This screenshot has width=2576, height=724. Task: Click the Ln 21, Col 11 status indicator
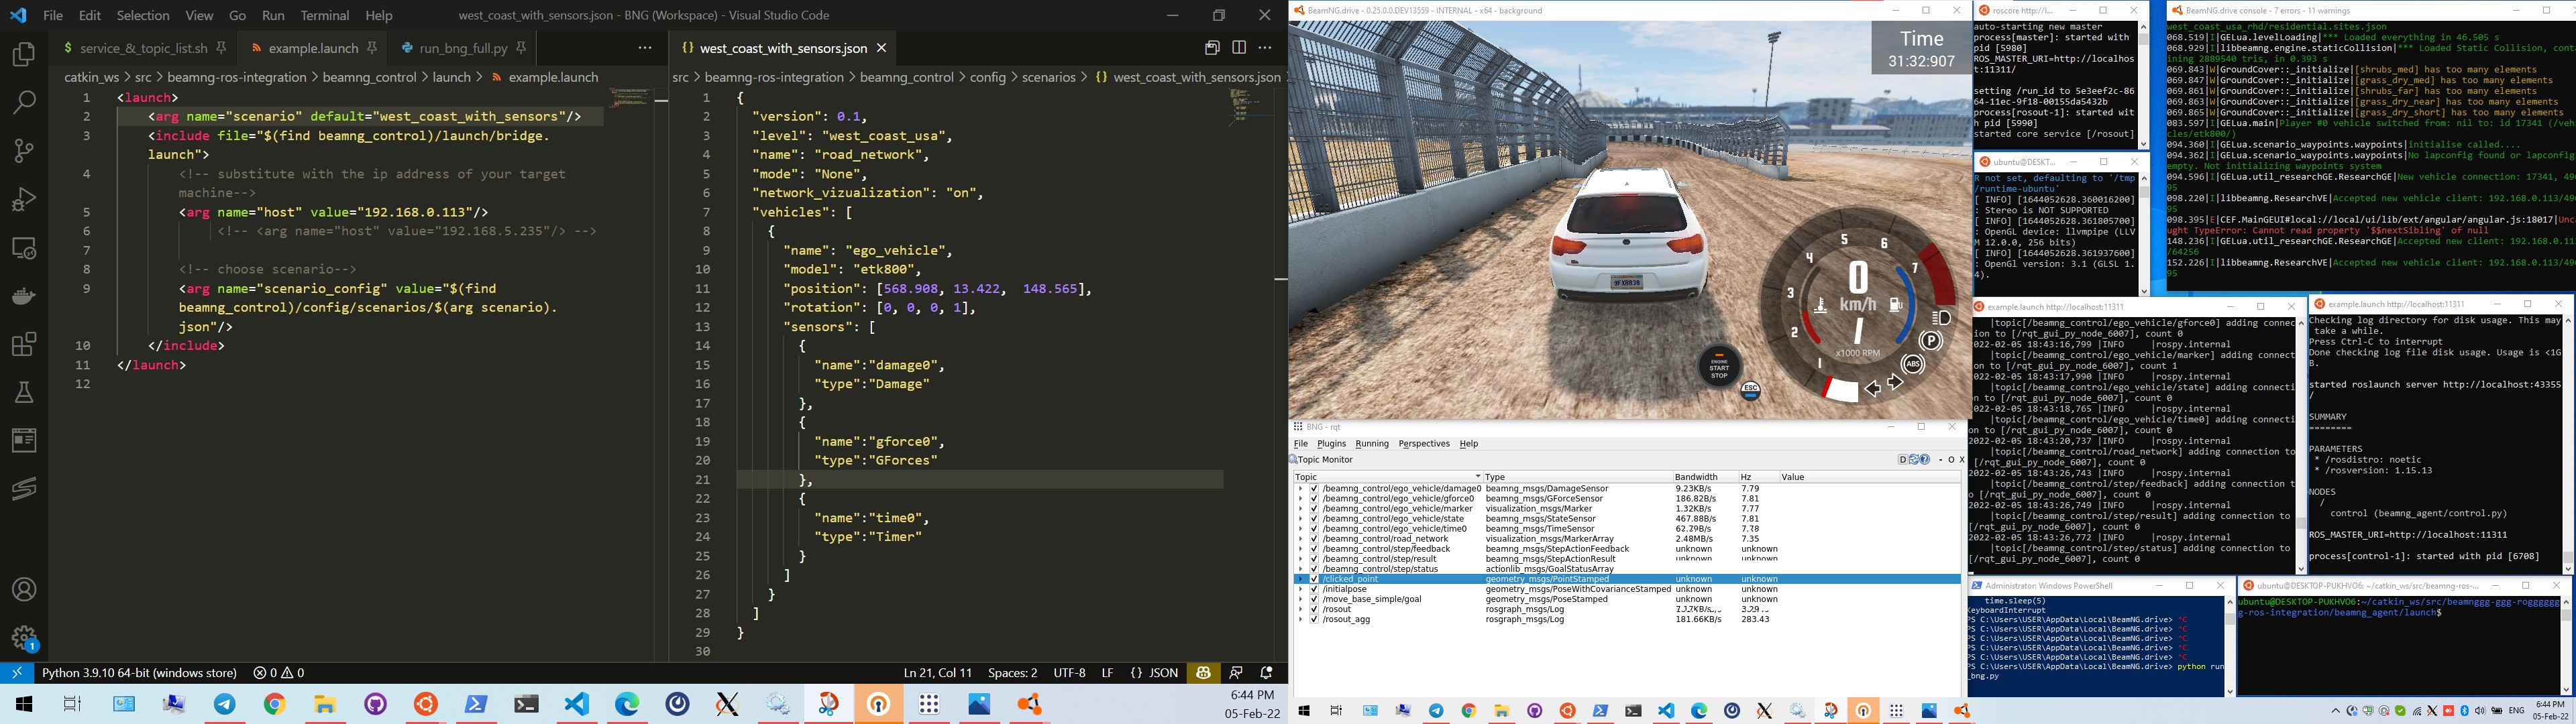(938, 672)
